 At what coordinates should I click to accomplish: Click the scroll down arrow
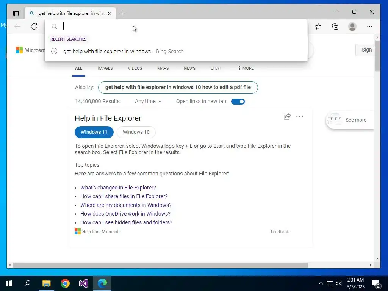point(377,258)
